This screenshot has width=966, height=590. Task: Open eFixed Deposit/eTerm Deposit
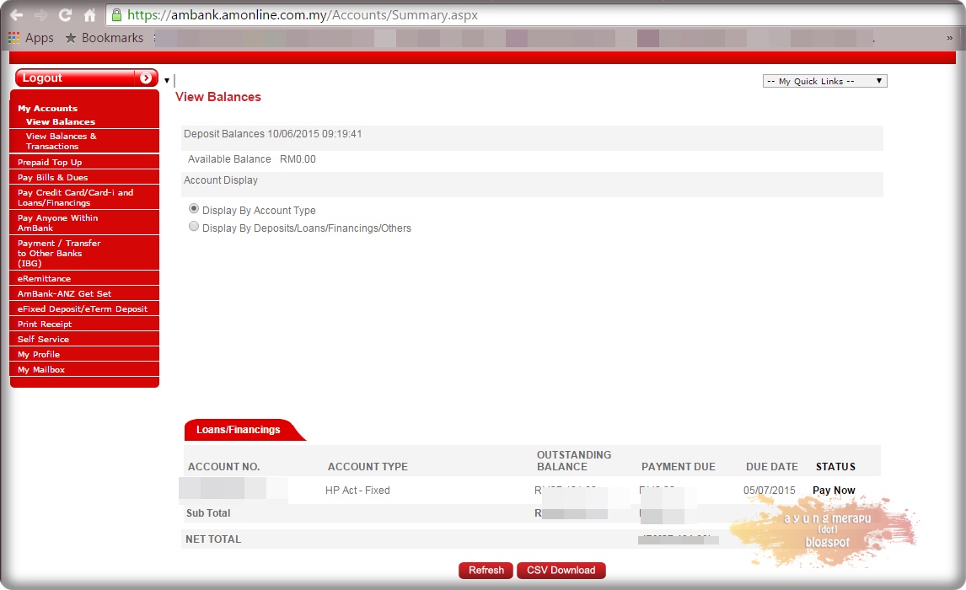pos(84,309)
